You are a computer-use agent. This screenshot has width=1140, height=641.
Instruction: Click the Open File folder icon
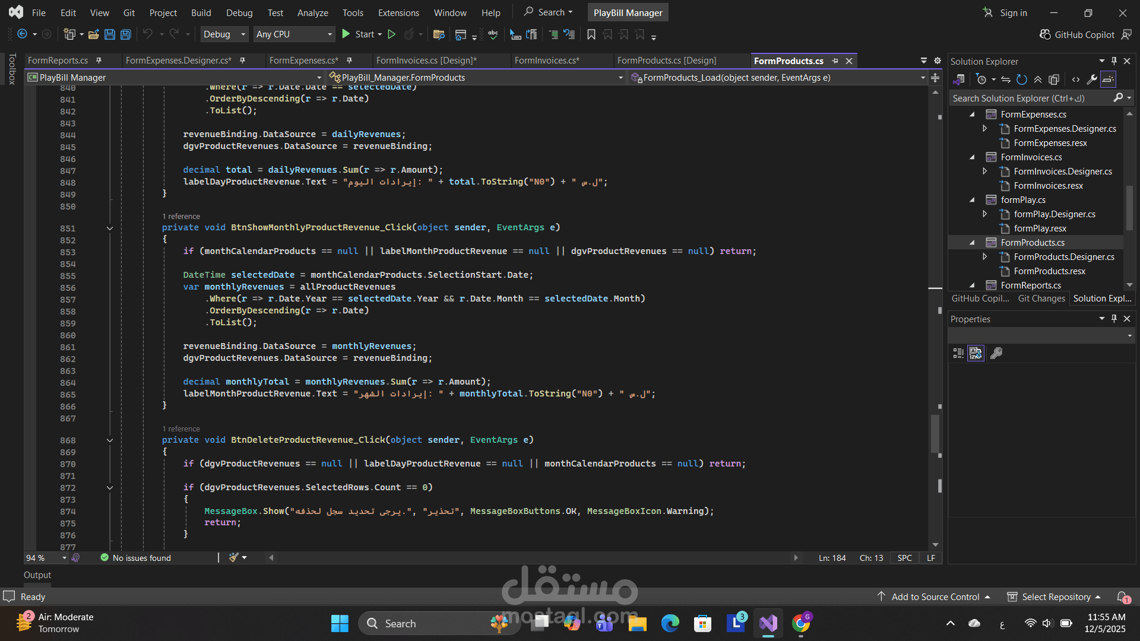[x=93, y=34]
